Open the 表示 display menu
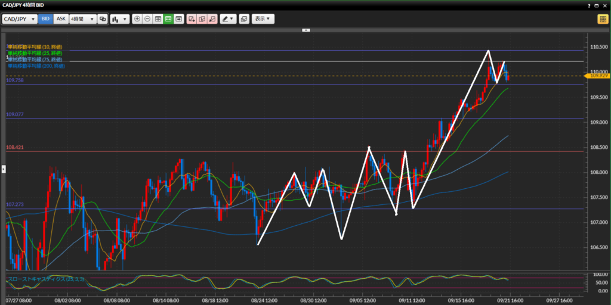Screen dimensions: 611x305 tap(263, 19)
